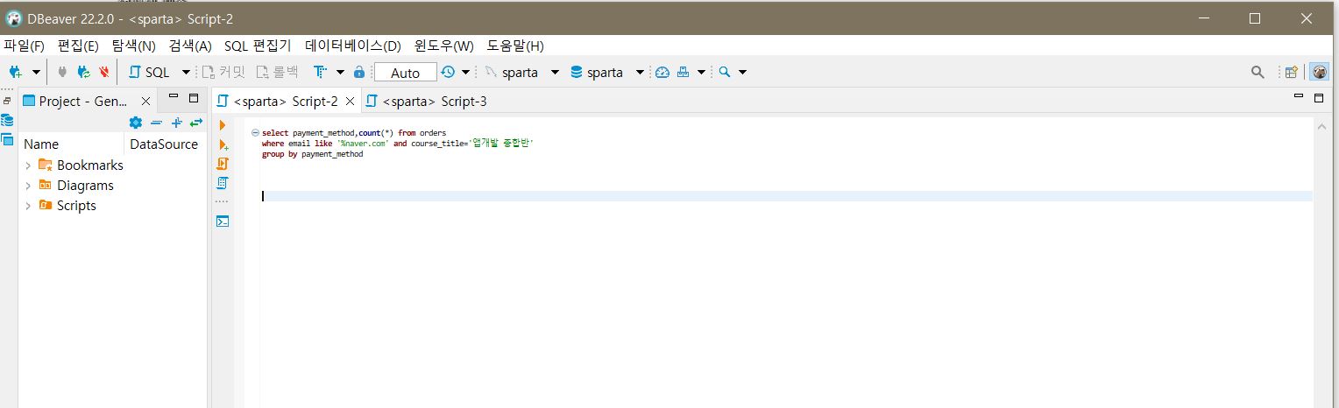Screen dimensions: 1339x408
Task: Click the DataSource column header
Action: pyautogui.click(x=166, y=144)
